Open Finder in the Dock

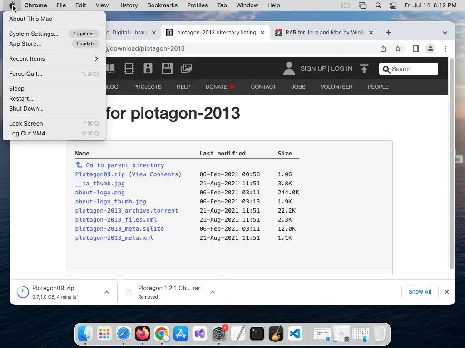[85, 333]
